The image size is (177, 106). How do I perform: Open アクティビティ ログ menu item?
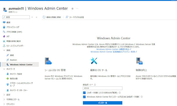tap(13, 27)
